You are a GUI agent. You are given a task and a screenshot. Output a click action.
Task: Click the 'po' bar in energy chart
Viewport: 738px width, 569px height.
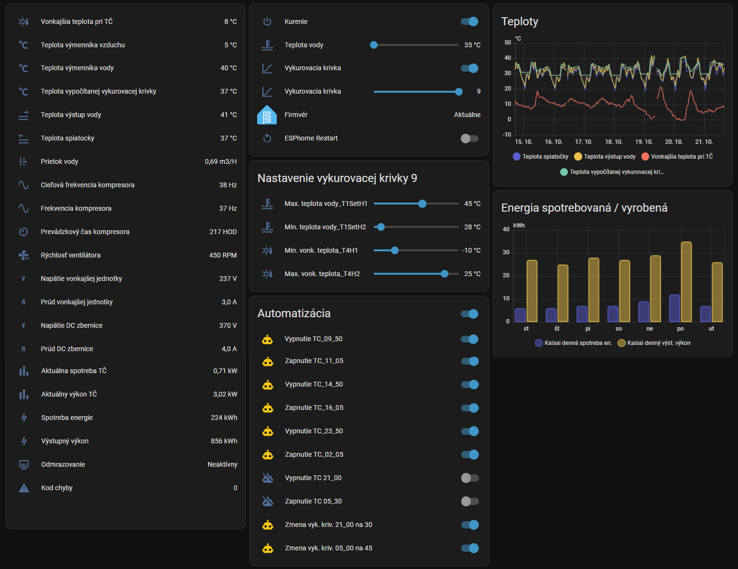[686, 282]
